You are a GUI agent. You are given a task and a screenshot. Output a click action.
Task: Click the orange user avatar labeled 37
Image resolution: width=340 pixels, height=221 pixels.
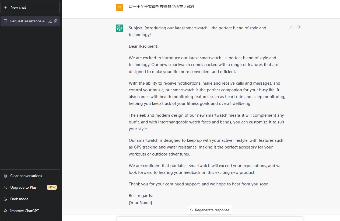[x=119, y=7]
